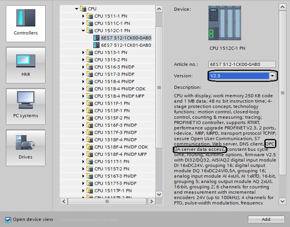Click the tree list scroll down arrow
The width and height of the screenshot is (290, 227).
tap(159, 194)
